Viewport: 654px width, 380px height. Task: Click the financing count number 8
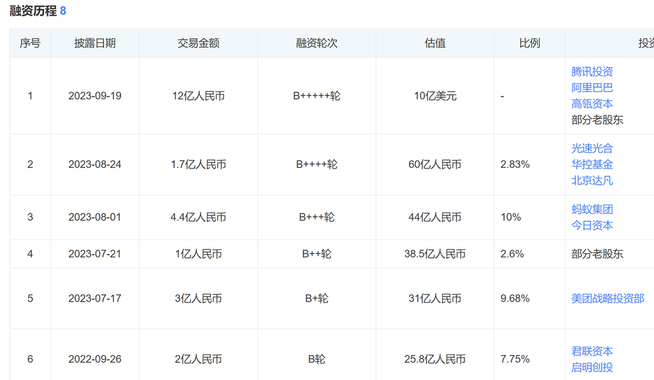pyautogui.click(x=63, y=11)
